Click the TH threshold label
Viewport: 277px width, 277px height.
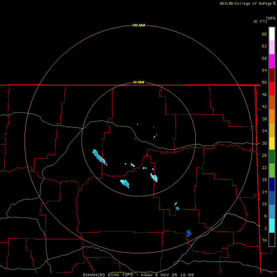coord(264,240)
